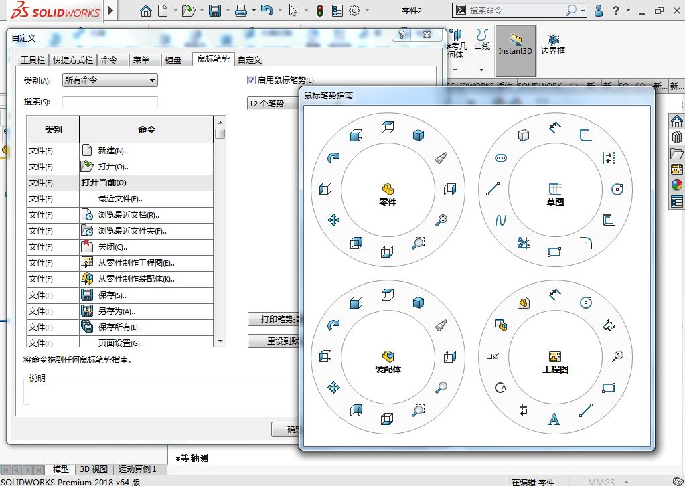
Task: Switch to the 工具栏 tab
Action: coord(32,60)
